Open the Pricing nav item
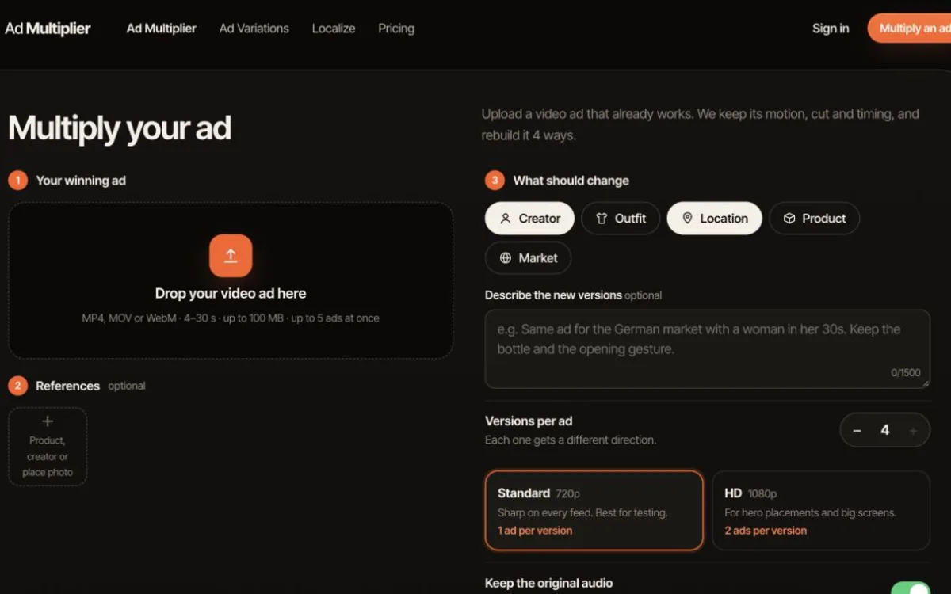 tap(396, 29)
